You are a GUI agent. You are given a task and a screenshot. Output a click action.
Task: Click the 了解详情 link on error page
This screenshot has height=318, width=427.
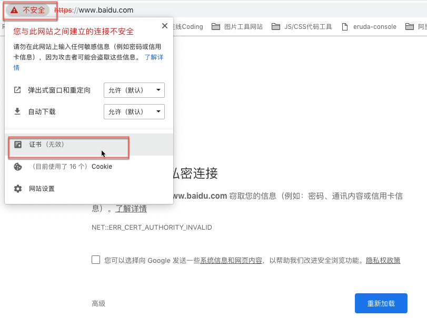coord(131,209)
